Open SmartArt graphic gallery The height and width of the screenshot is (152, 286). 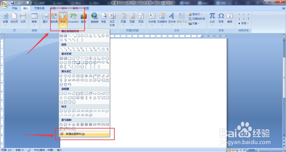(x=73, y=18)
